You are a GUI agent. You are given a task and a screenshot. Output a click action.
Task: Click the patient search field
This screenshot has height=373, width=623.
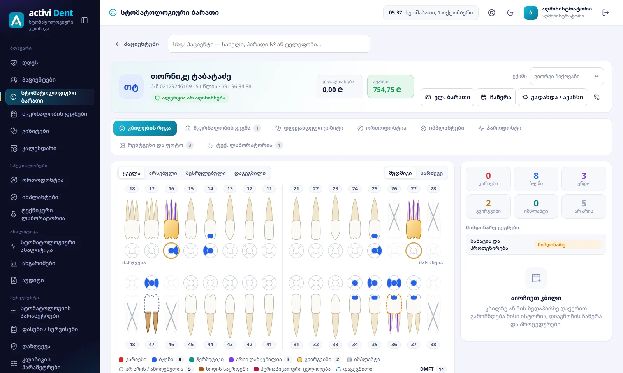[x=269, y=44]
